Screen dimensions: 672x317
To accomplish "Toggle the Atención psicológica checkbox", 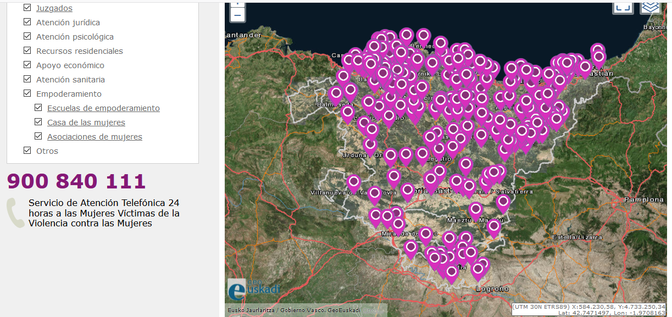I will (x=27, y=37).
